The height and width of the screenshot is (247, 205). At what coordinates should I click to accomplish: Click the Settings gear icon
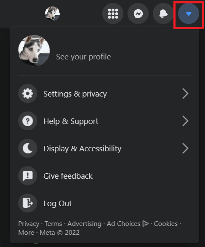[x=28, y=94]
